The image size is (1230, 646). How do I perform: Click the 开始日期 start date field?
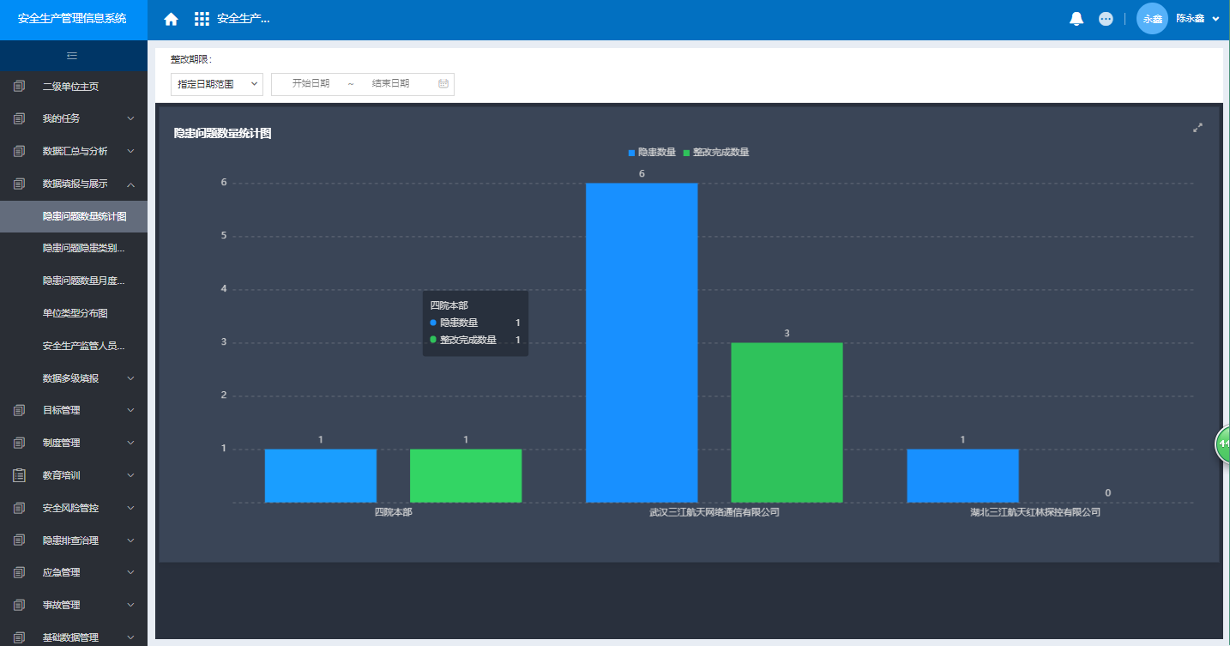coord(311,83)
